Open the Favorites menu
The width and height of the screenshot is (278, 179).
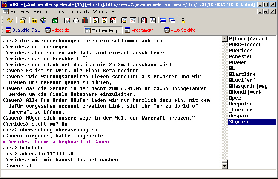[x=42, y=12]
